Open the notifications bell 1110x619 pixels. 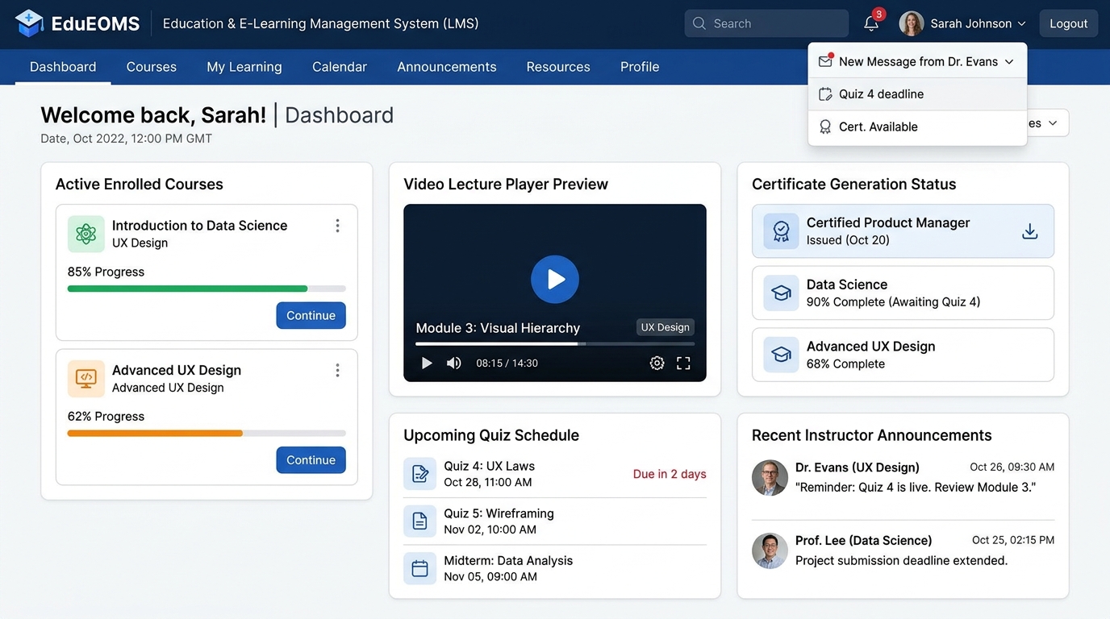pos(871,23)
